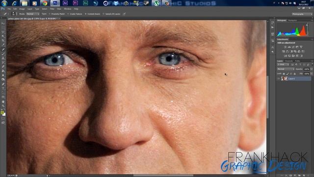The height and width of the screenshot is (177, 314).
Task: Open After Effects from the taskbar
Action: coord(65,3)
